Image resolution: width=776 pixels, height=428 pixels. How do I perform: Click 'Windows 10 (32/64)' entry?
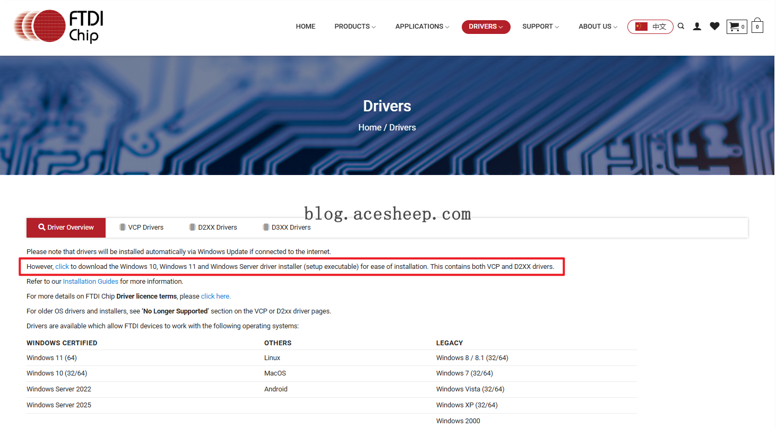tap(57, 373)
